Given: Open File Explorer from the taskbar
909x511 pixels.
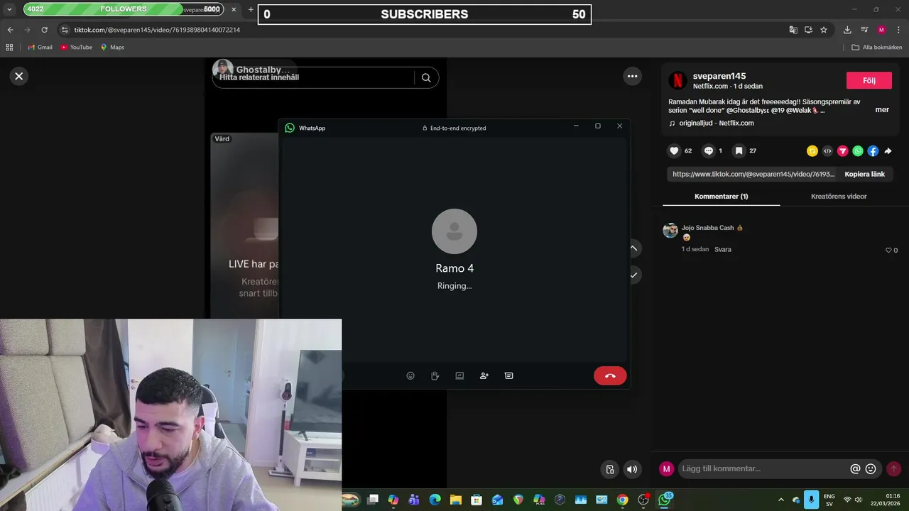Looking at the screenshot, I should coord(455,500).
